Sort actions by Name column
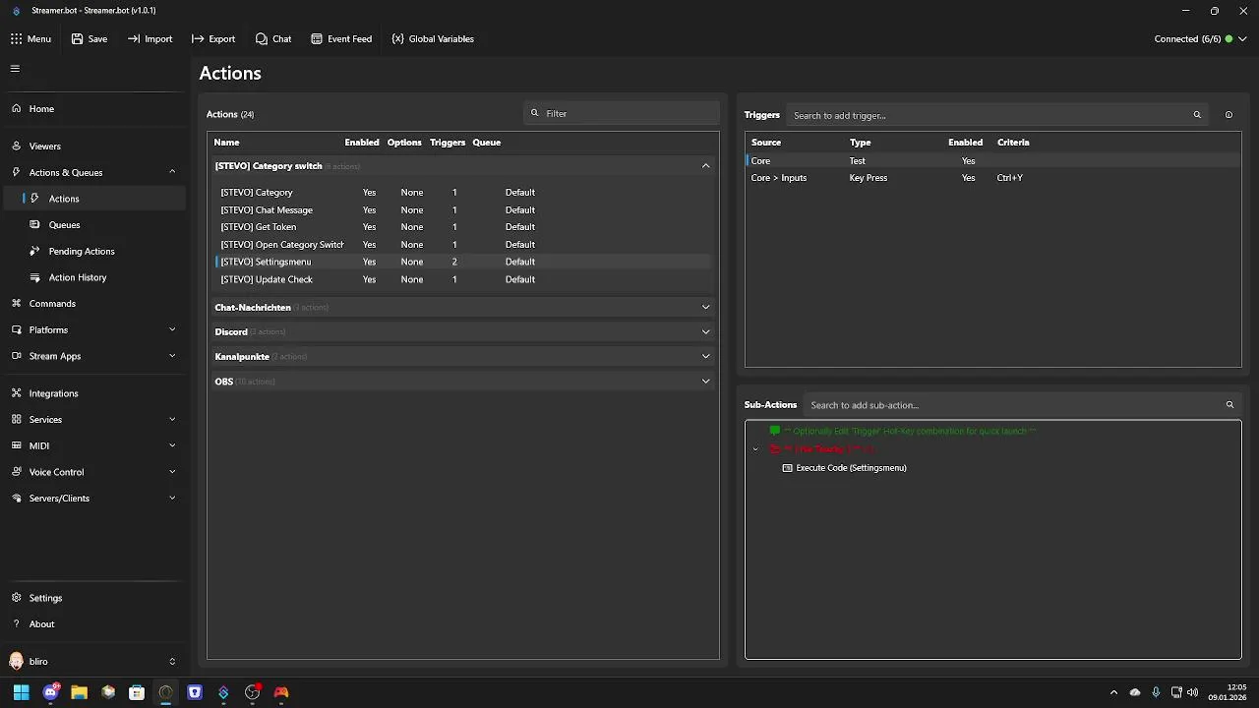This screenshot has width=1259, height=708. (226, 143)
